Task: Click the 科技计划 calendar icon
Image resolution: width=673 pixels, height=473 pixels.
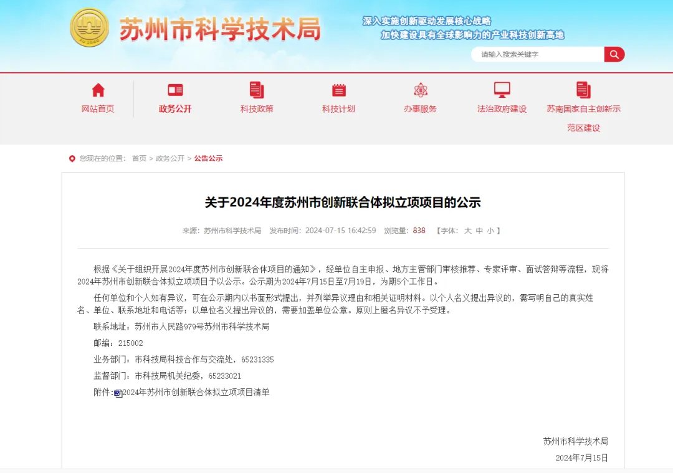Action: tap(338, 90)
